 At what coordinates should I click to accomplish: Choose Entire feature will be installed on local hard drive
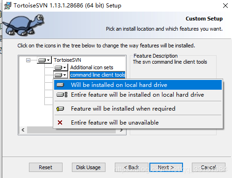(138, 95)
